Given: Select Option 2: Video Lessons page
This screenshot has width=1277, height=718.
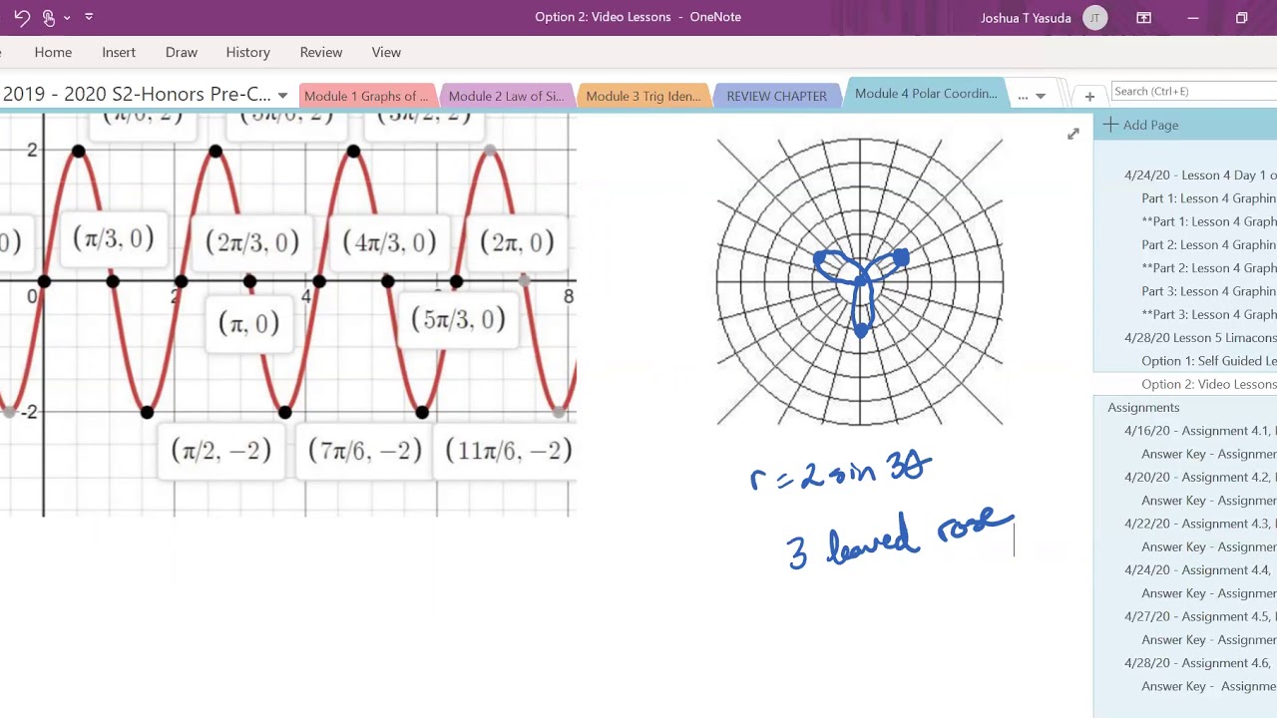Looking at the screenshot, I should tap(1185, 384).
